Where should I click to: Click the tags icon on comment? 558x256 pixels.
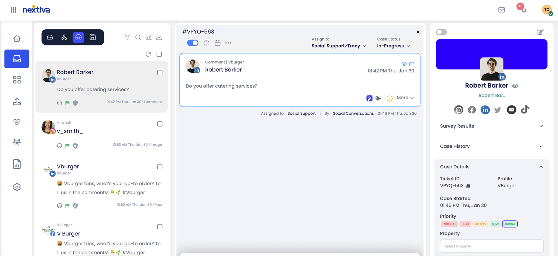(378, 98)
